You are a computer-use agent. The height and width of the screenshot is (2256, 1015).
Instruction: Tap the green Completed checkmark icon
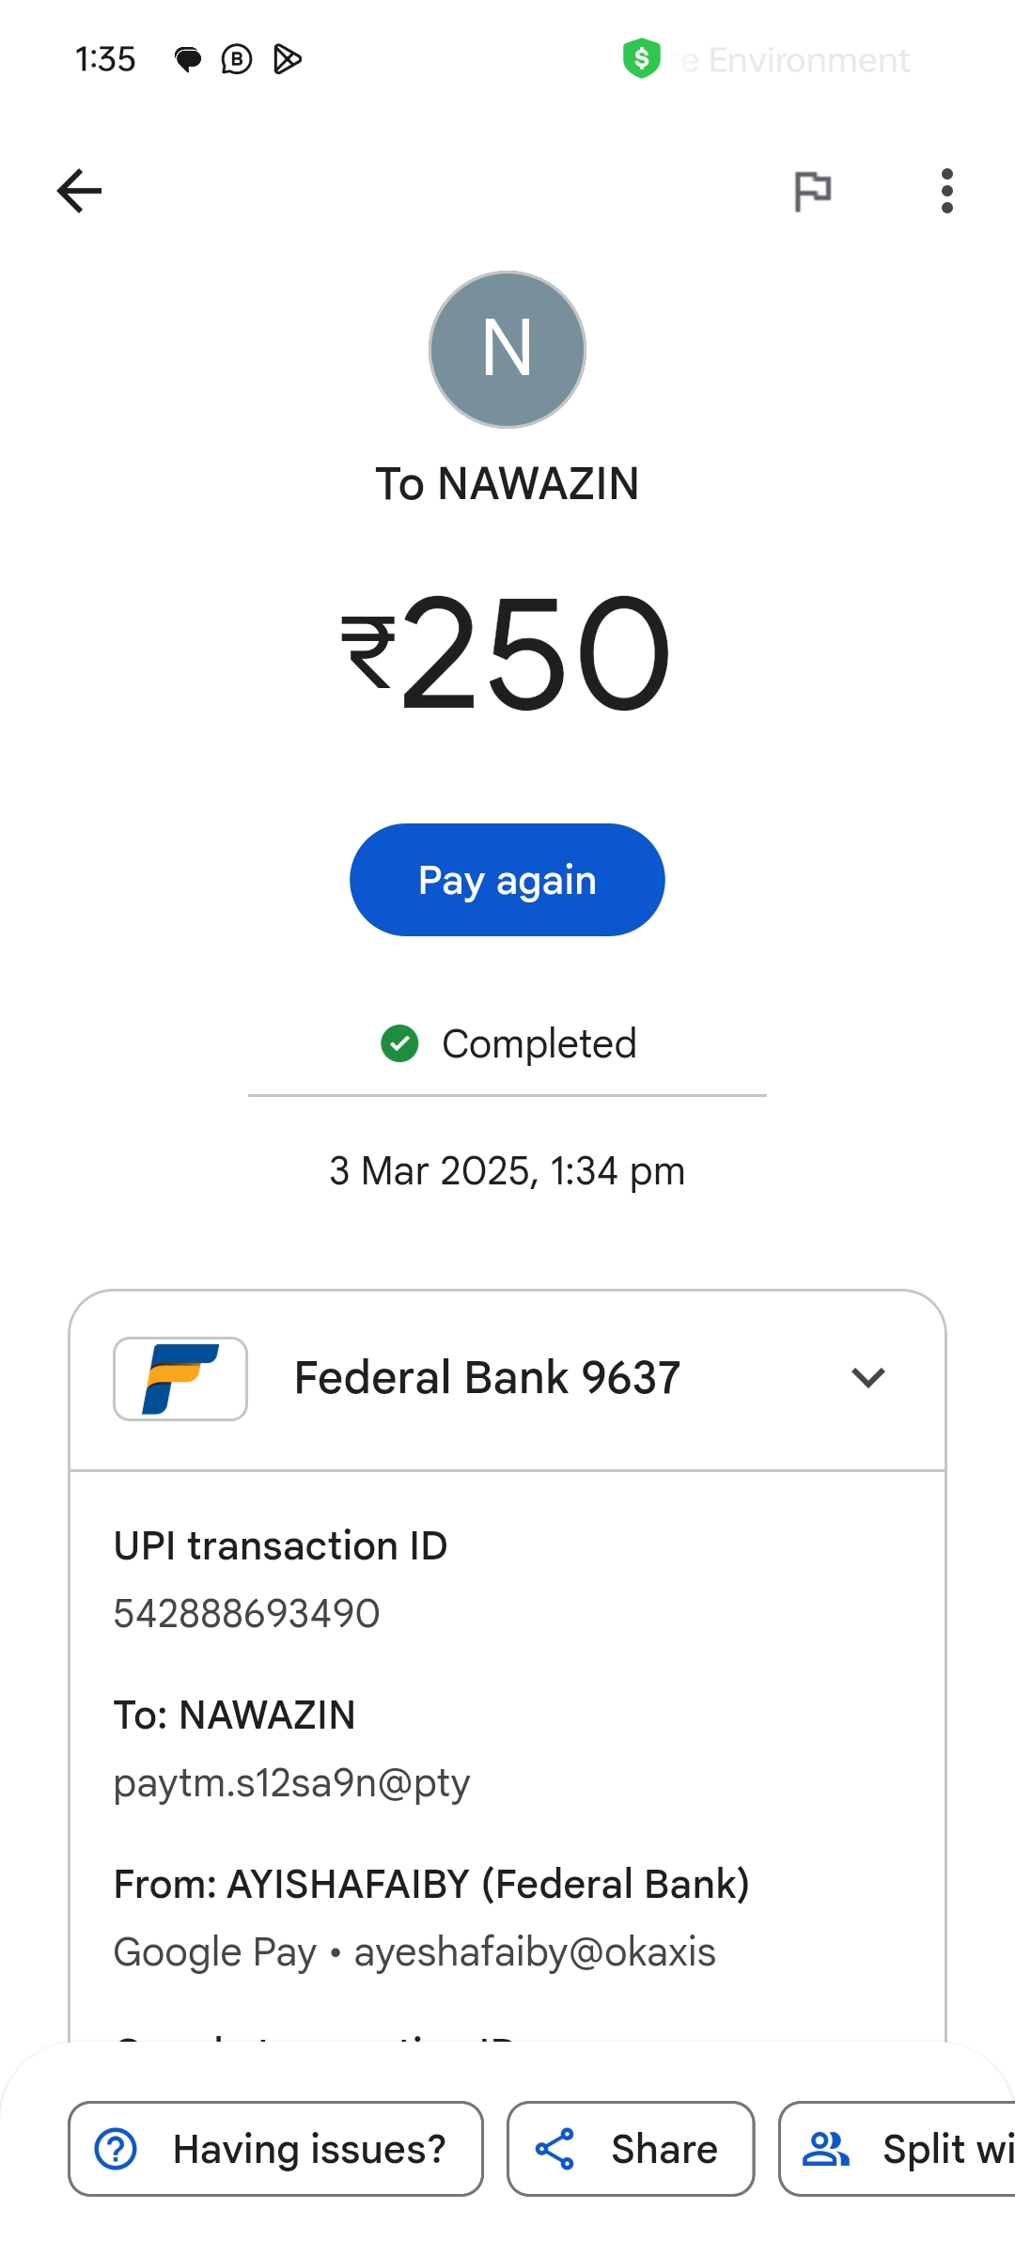pos(399,1043)
